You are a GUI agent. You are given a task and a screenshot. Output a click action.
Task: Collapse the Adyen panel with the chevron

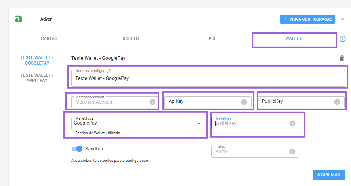343,19
